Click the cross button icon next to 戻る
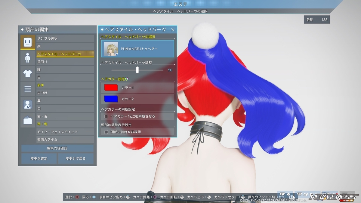 point(94,197)
